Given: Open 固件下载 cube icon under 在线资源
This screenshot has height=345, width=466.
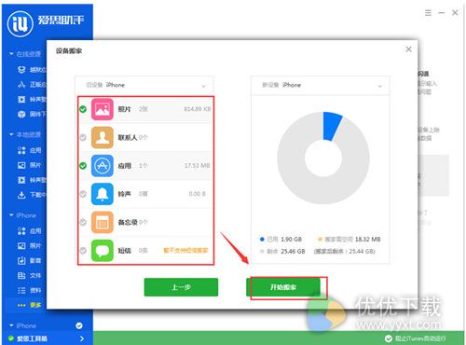Looking at the screenshot, I should (x=21, y=114).
